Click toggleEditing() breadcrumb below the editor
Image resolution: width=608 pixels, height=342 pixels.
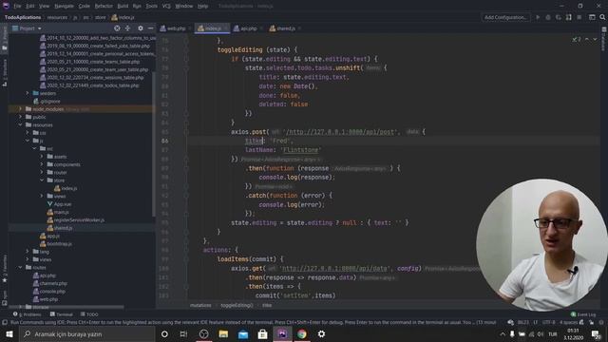coord(237,305)
